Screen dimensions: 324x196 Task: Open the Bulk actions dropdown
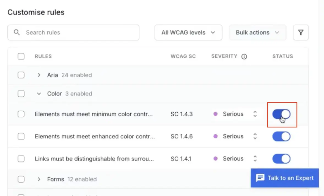click(257, 32)
